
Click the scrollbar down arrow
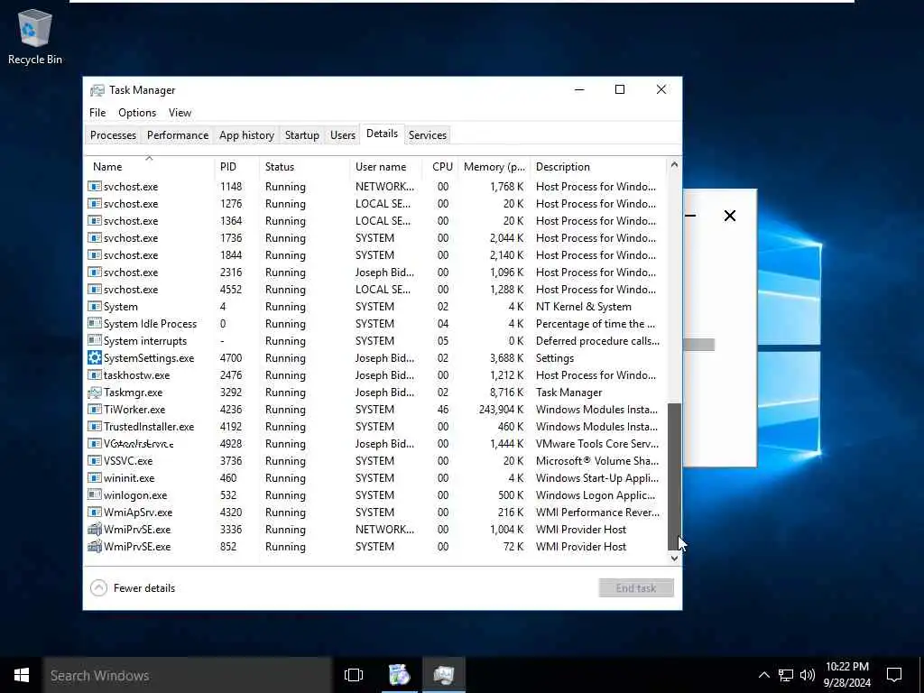675,559
